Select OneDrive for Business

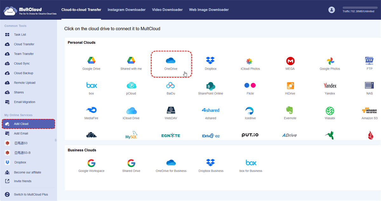tap(171, 166)
